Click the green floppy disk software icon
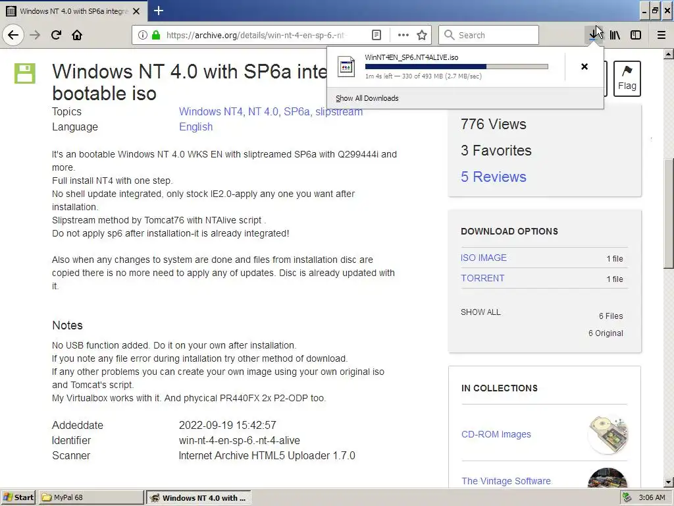The width and height of the screenshot is (674, 506). 25,73
